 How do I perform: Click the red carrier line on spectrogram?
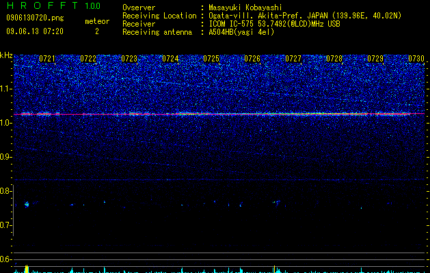(219, 113)
